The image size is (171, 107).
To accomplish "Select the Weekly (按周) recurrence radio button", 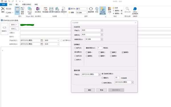I will [x=75, y=52].
